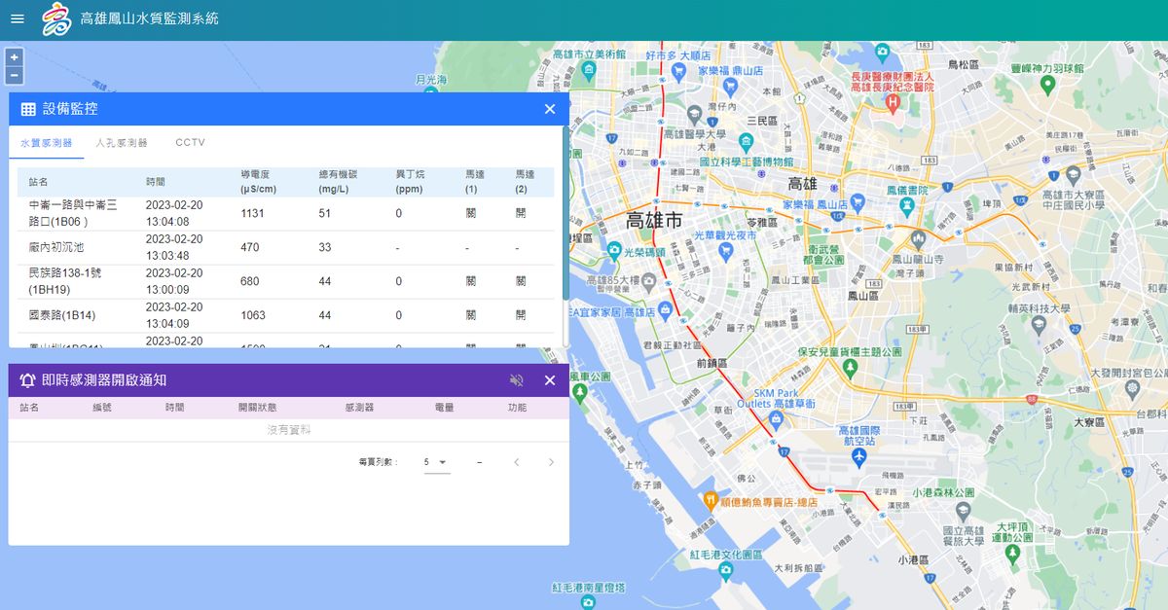Close the 即時感測器開啟通知 panel
1168x610 pixels.
click(550, 380)
